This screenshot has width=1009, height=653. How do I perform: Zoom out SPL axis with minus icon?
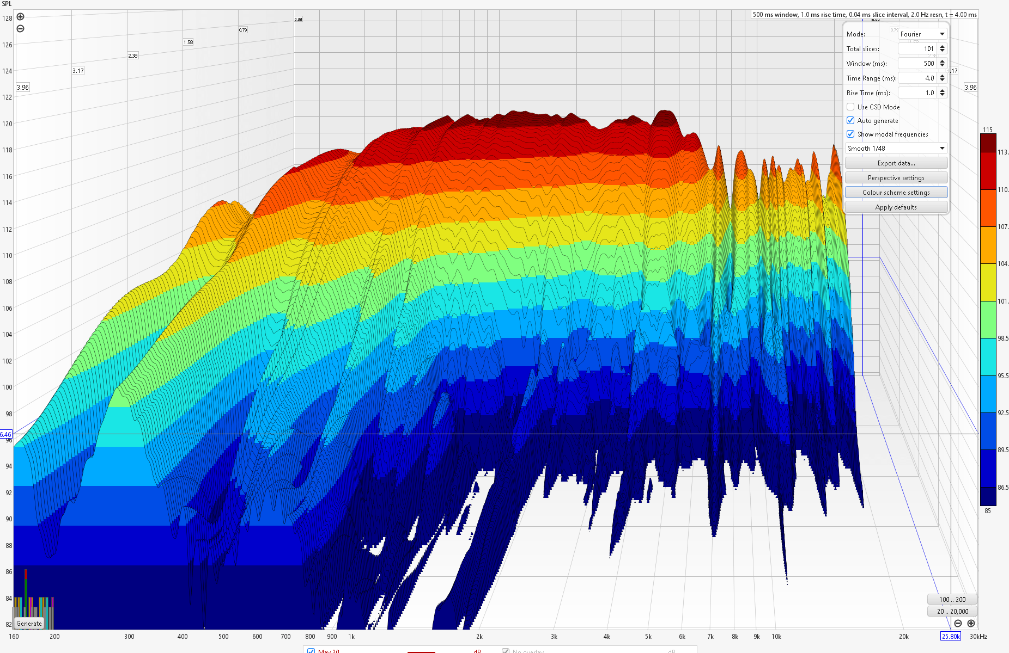20,29
